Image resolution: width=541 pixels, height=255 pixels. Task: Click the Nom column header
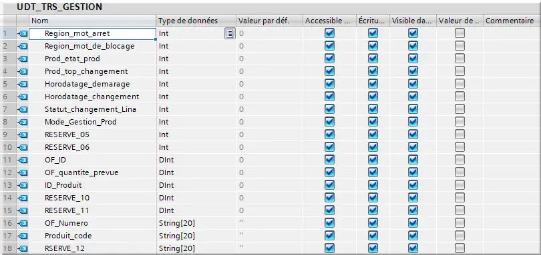[93, 21]
